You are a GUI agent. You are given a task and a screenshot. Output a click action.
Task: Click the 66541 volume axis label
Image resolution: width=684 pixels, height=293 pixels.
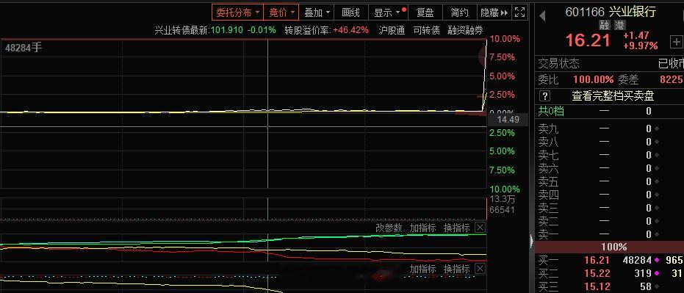click(x=503, y=210)
